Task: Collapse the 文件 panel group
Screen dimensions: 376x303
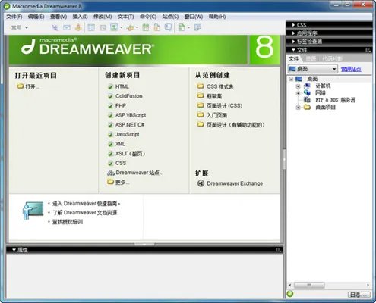Action: pyautogui.click(x=293, y=50)
